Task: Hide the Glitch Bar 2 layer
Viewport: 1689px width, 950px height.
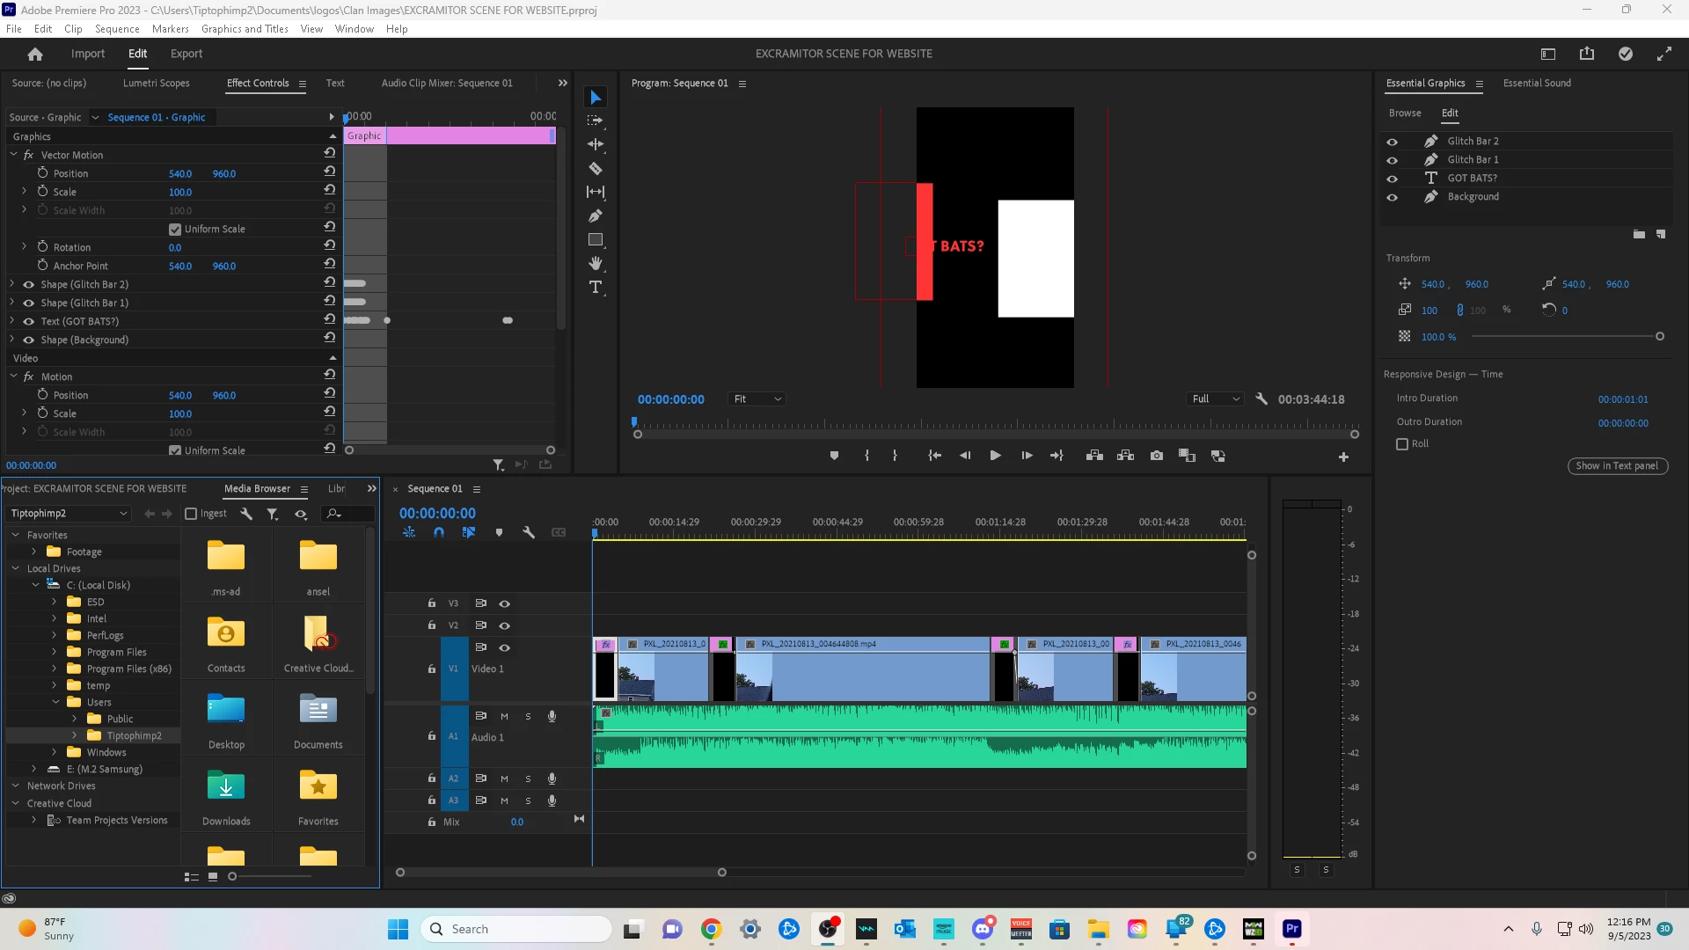Action: (x=1392, y=142)
